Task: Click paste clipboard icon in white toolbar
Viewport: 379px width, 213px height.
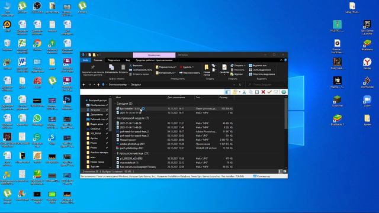Action: pos(257,92)
